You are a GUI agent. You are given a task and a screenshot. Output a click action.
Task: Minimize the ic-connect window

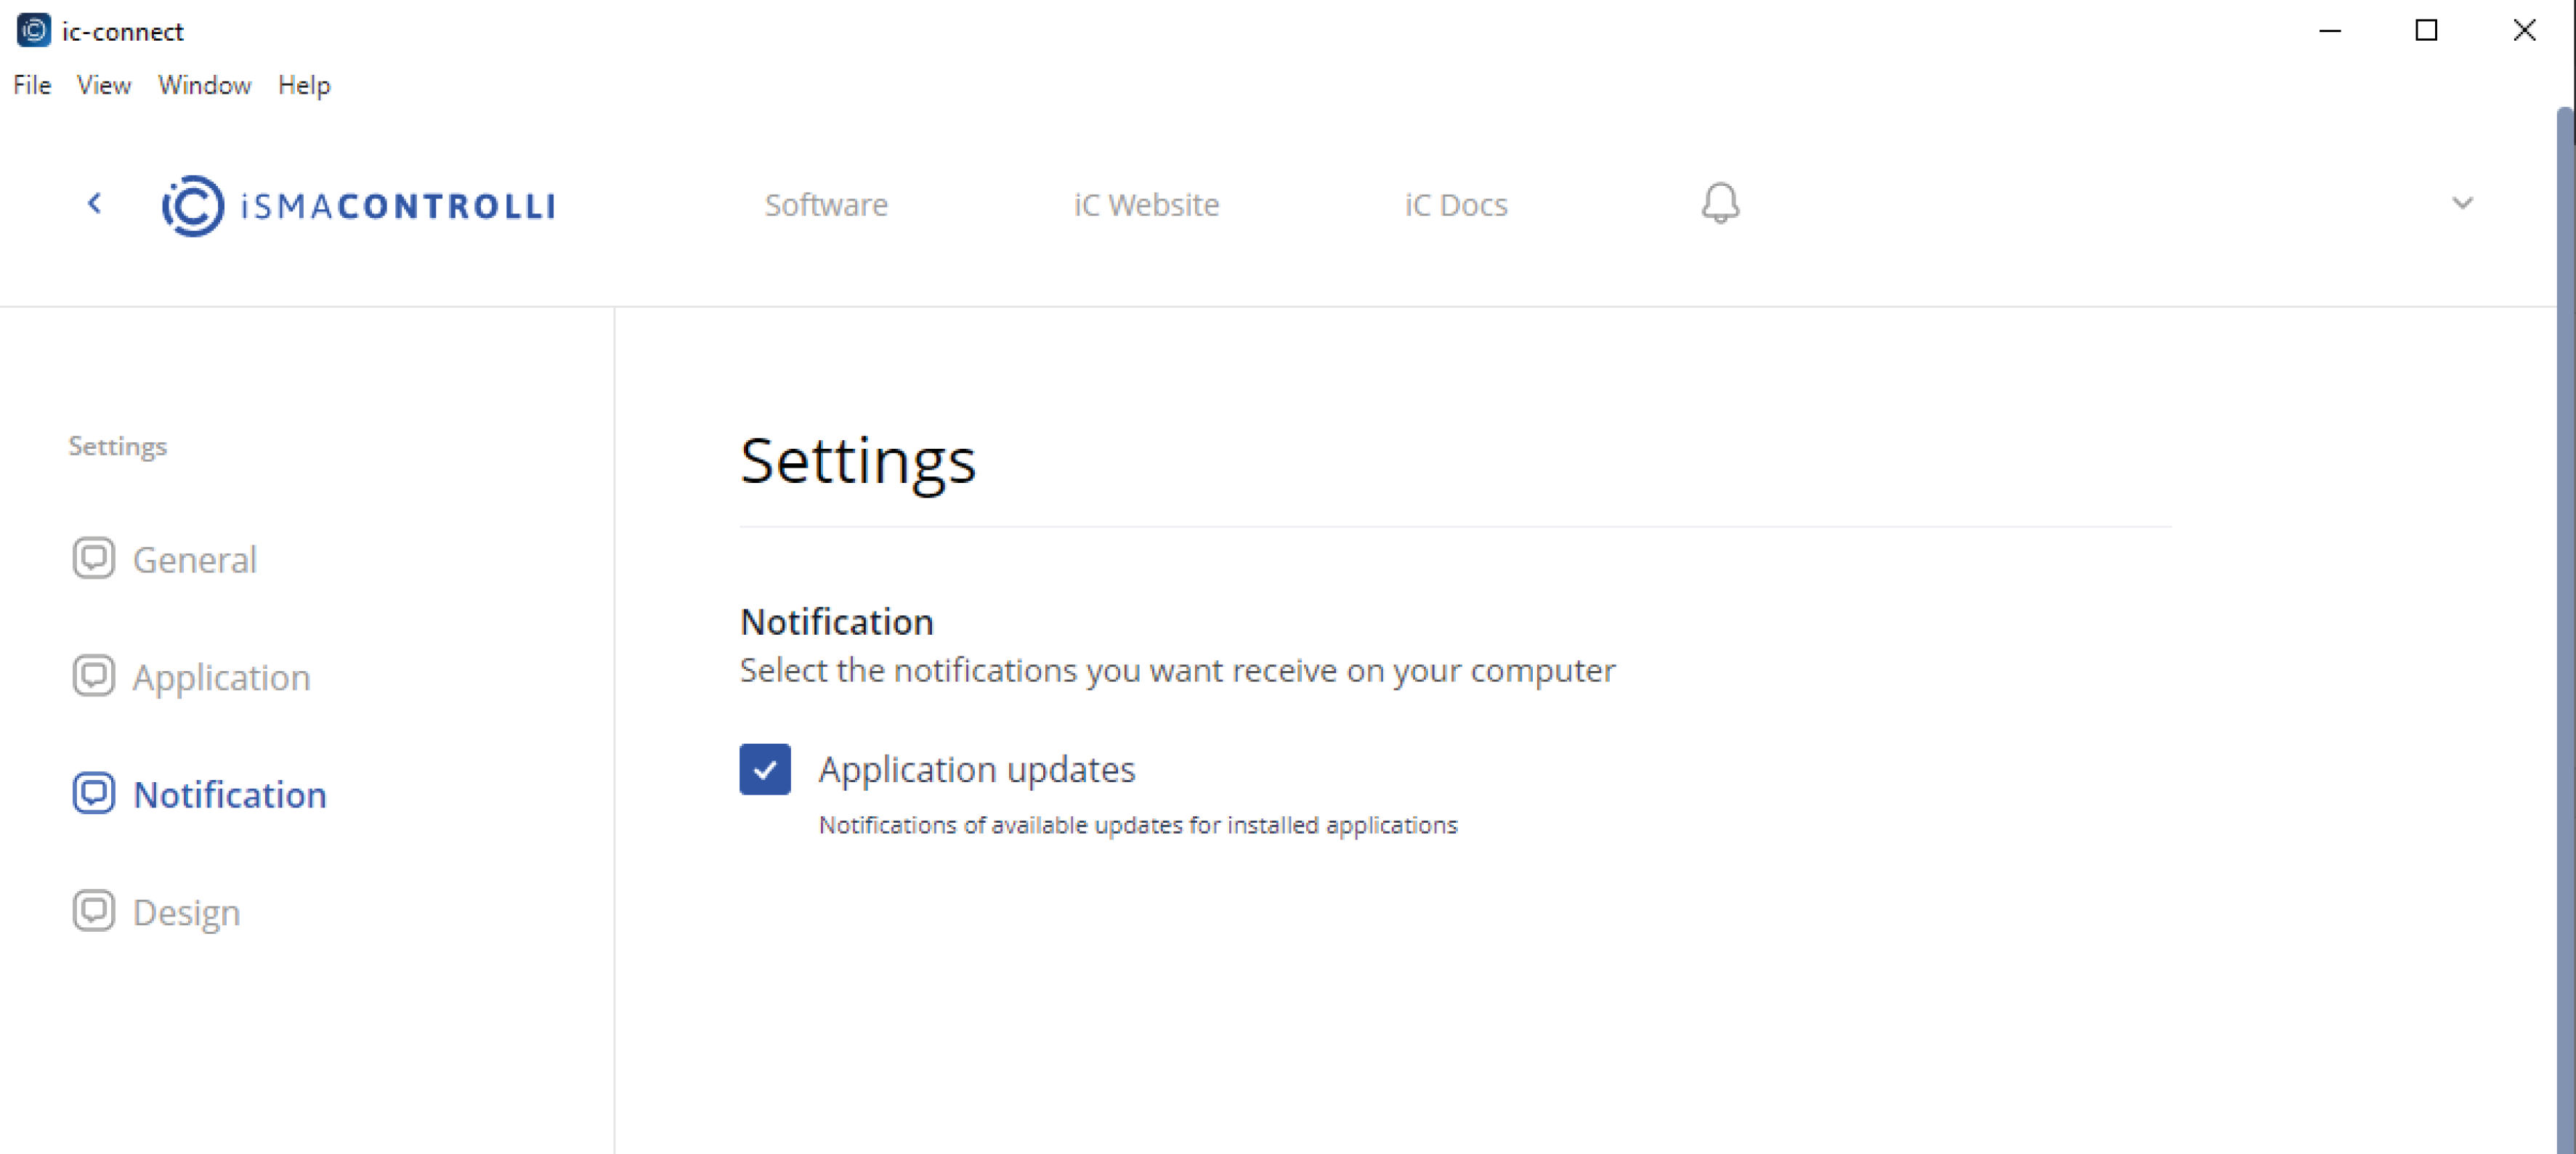click(2330, 31)
